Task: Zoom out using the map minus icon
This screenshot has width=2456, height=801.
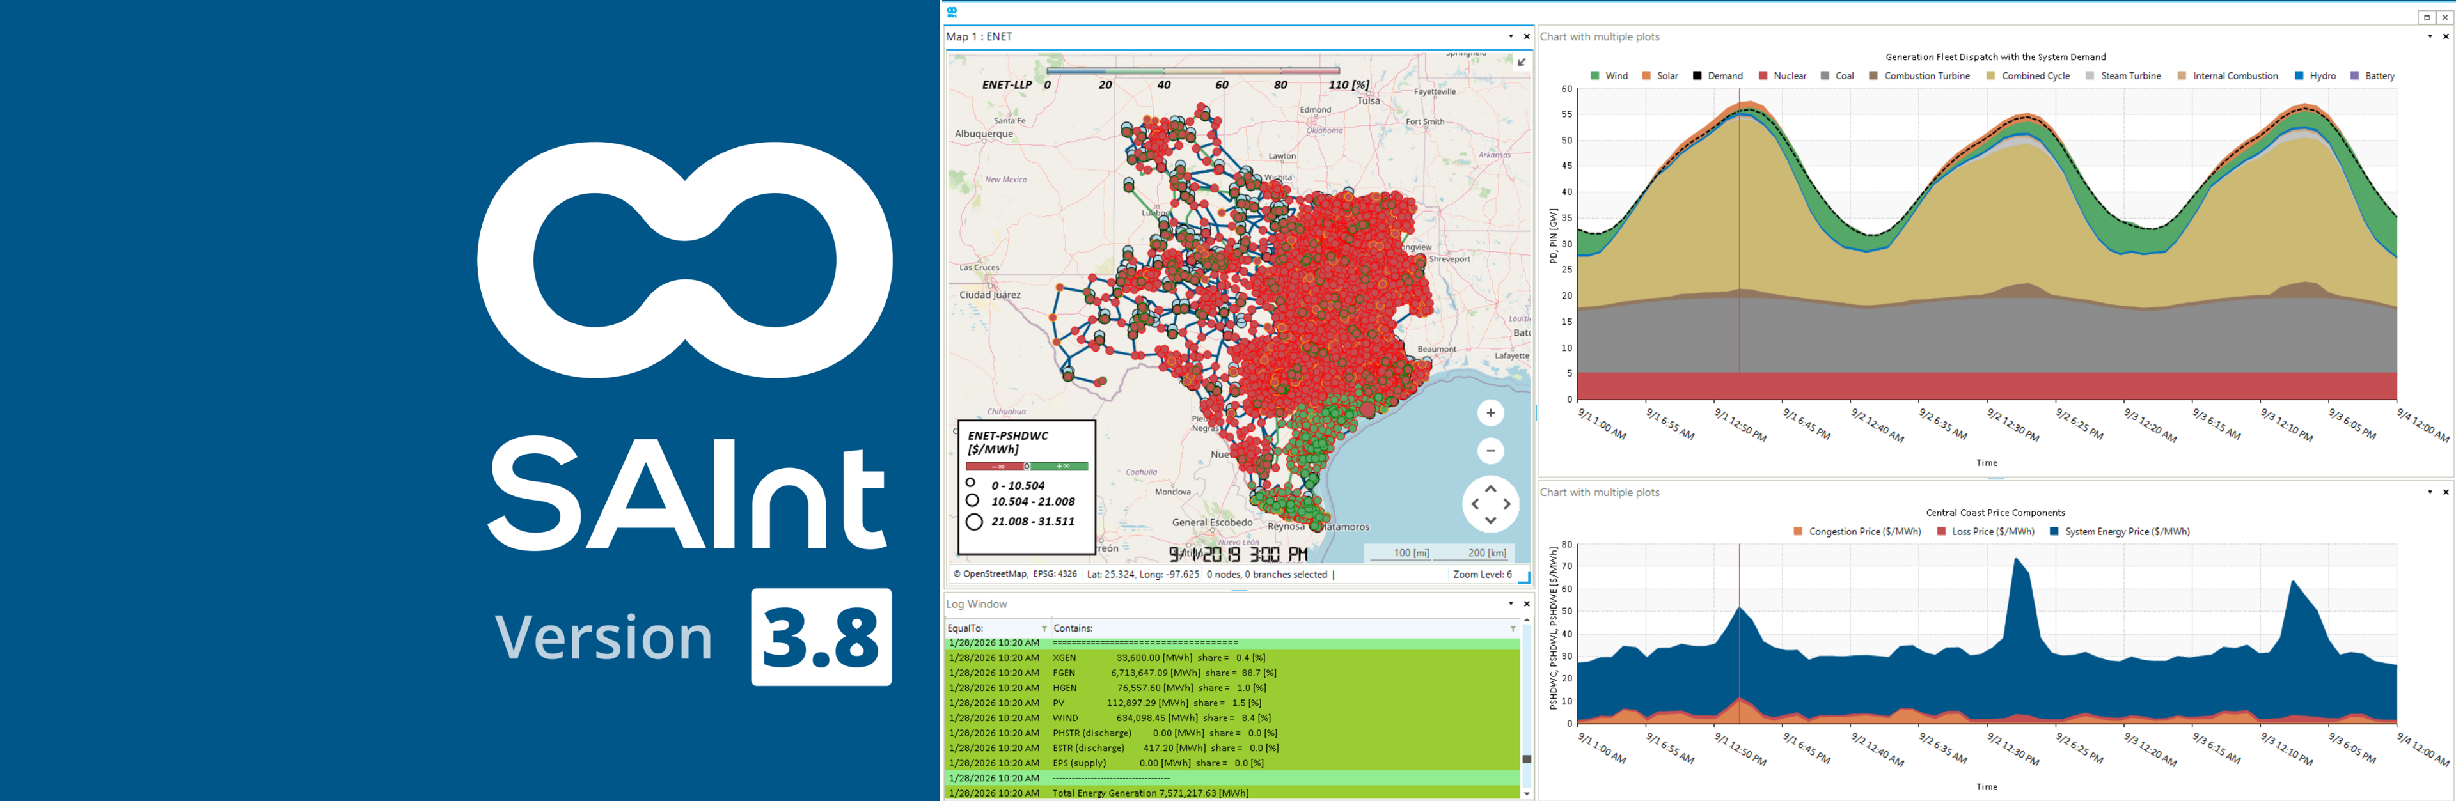Action: click(x=1491, y=451)
